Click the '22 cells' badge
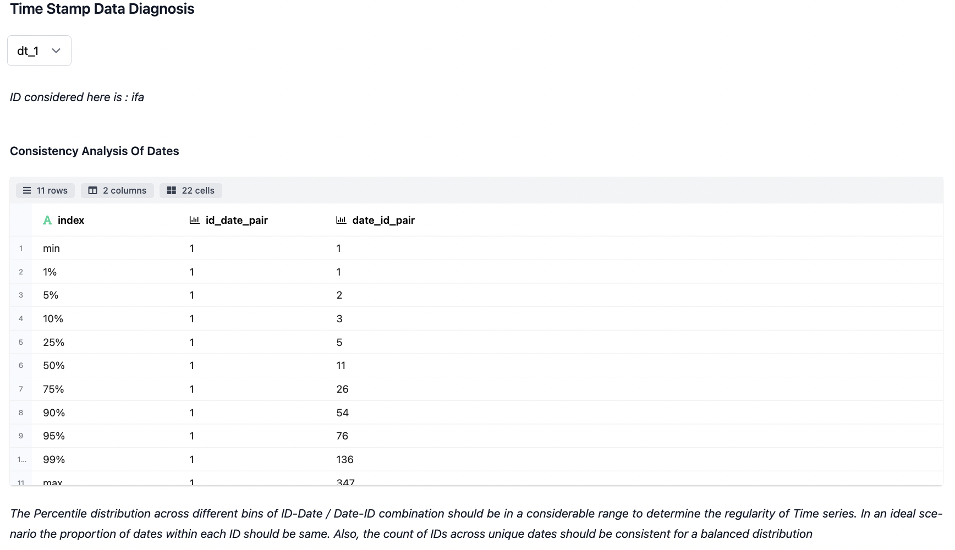 click(191, 190)
